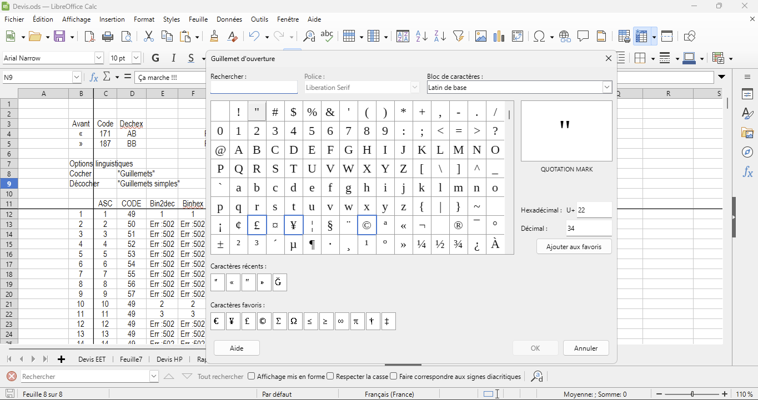Click the Rechercher input field in dialog

[254, 88]
